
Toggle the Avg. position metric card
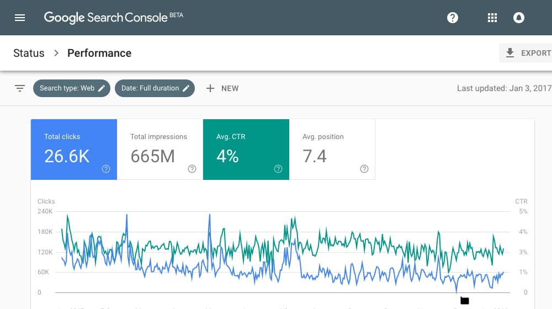[x=332, y=150]
